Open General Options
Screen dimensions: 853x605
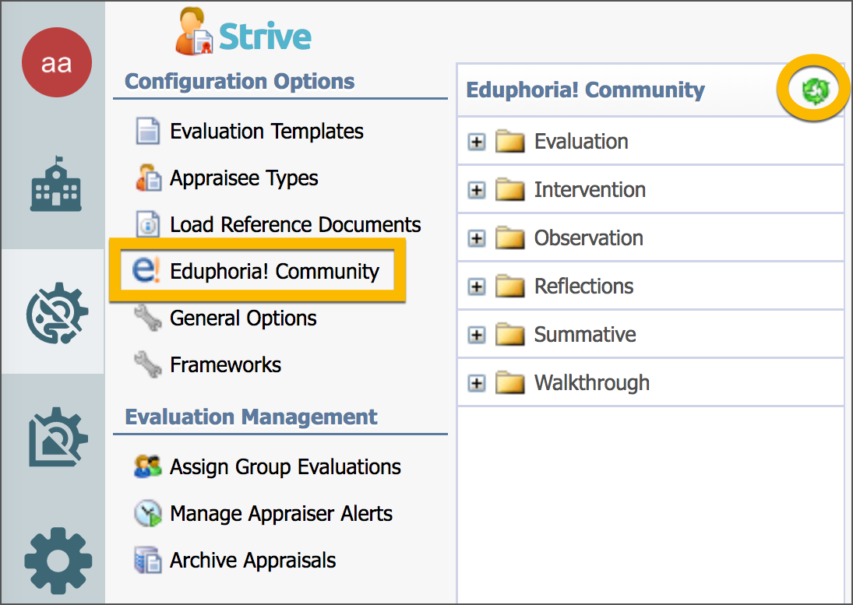coord(243,318)
